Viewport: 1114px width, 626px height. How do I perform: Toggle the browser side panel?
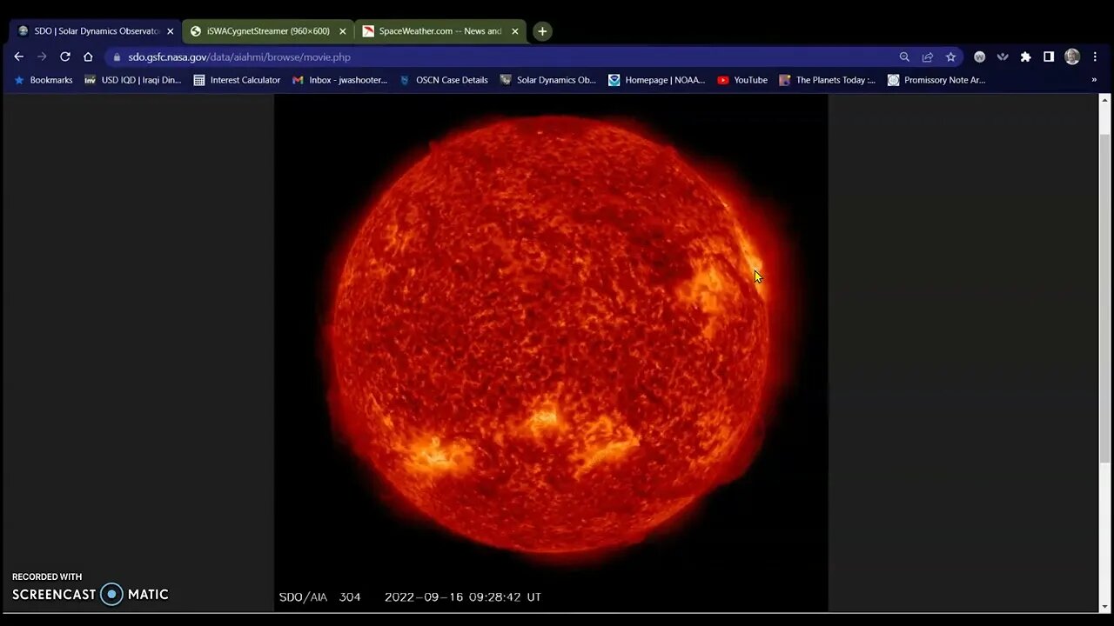(x=1049, y=57)
